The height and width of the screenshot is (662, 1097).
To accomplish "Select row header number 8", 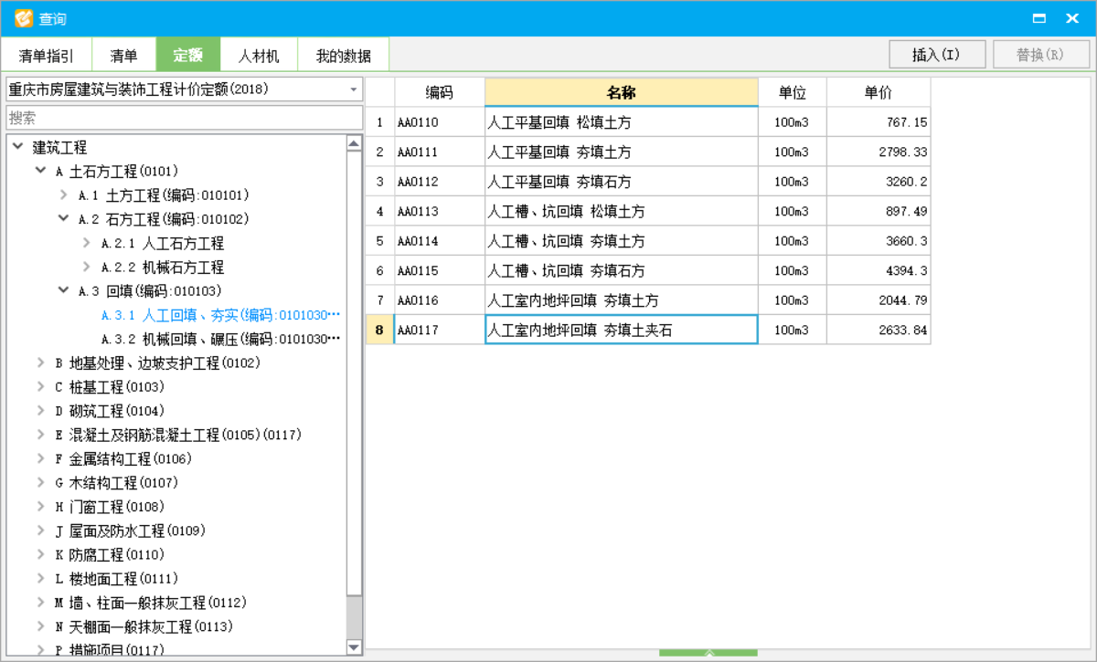I will (x=380, y=330).
